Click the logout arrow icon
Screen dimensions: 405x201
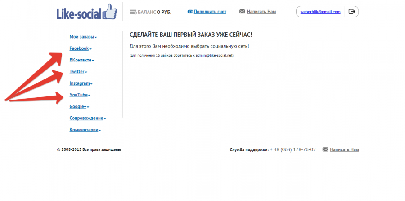pos(352,12)
